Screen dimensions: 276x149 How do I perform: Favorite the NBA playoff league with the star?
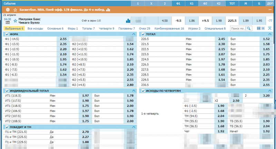15,10
